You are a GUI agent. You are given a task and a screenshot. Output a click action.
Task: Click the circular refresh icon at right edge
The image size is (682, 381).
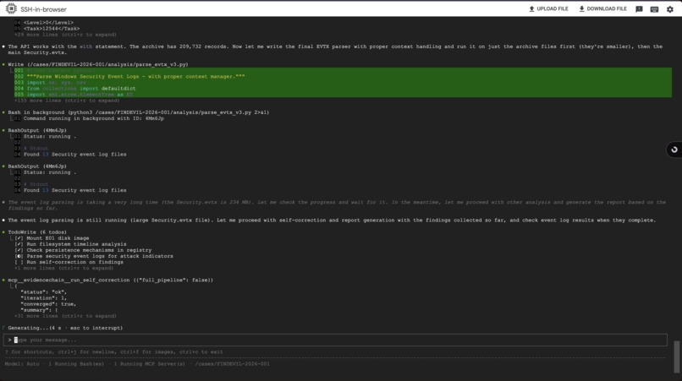pos(674,150)
